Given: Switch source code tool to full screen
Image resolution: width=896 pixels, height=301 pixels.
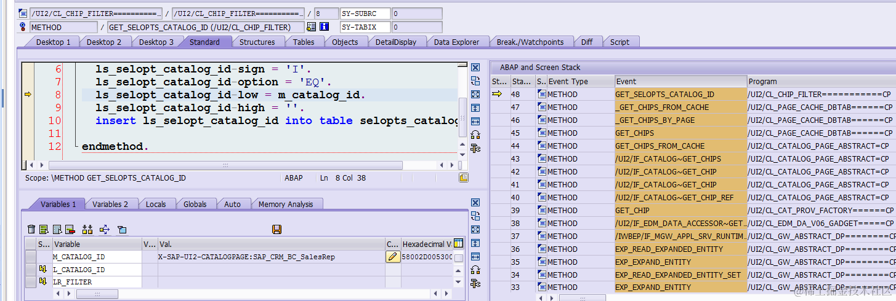Looking at the screenshot, I should tap(475, 94).
